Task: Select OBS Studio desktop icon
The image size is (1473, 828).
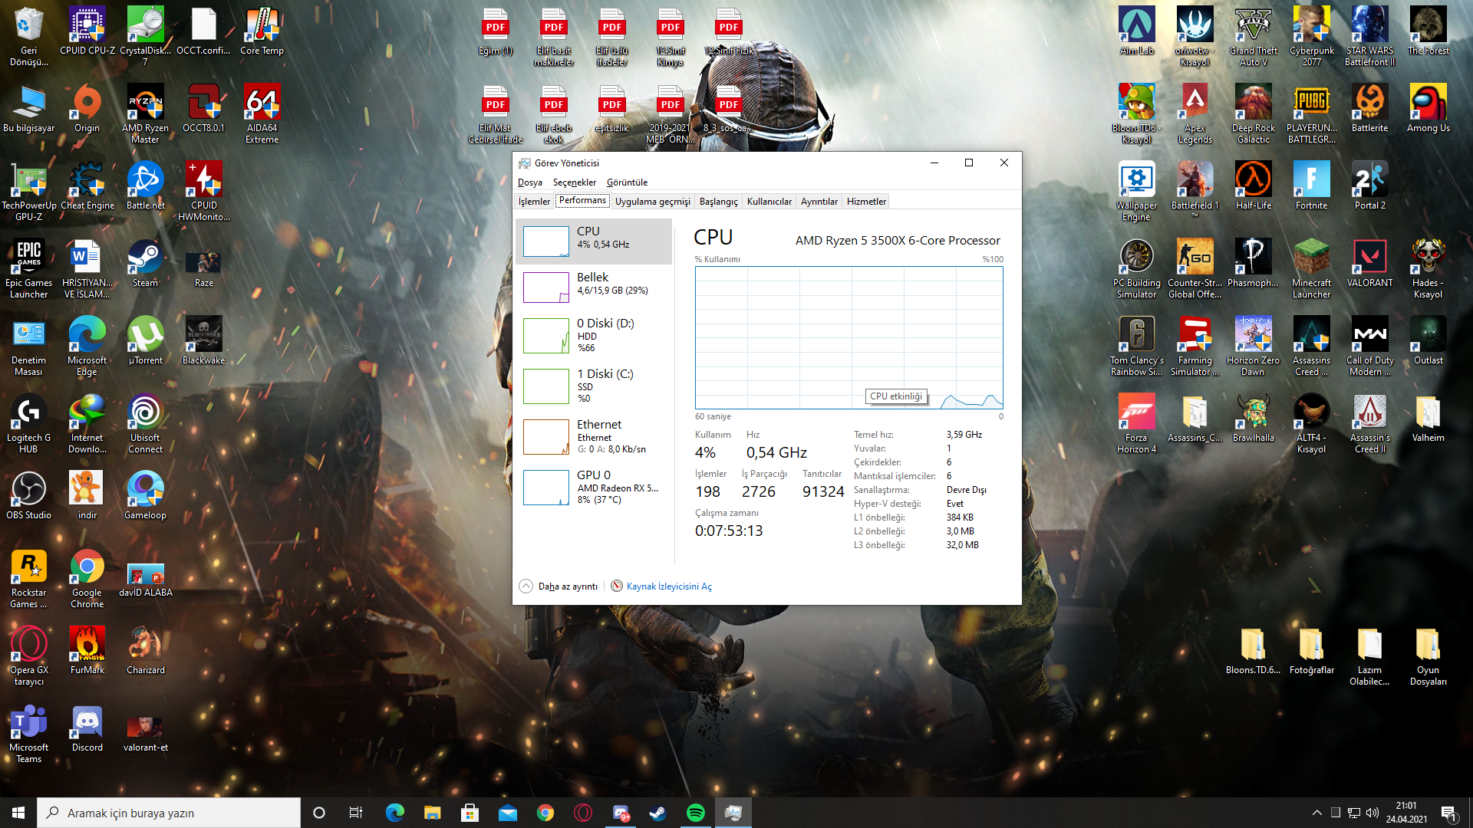Action: [29, 495]
